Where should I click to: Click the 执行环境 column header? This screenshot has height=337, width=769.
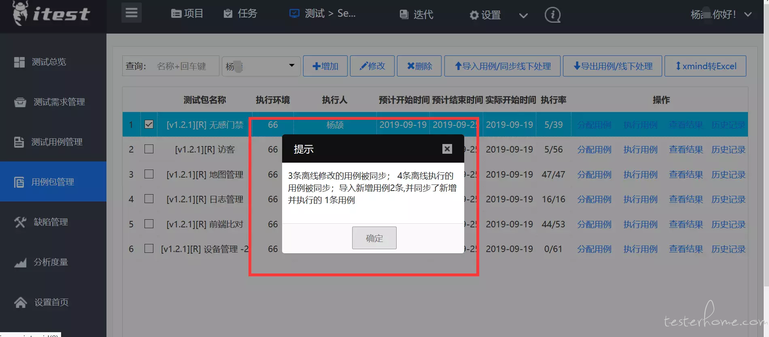(273, 100)
